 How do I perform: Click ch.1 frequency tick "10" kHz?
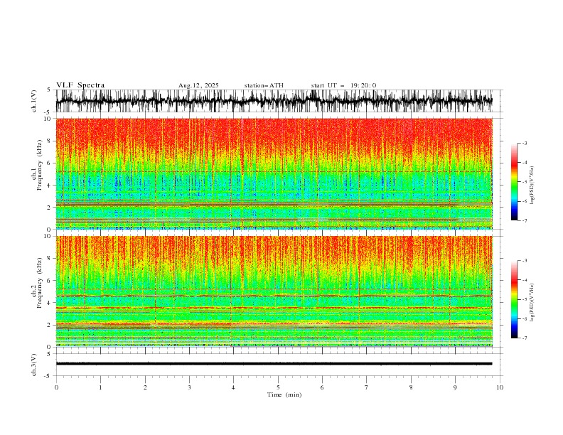coord(49,119)
